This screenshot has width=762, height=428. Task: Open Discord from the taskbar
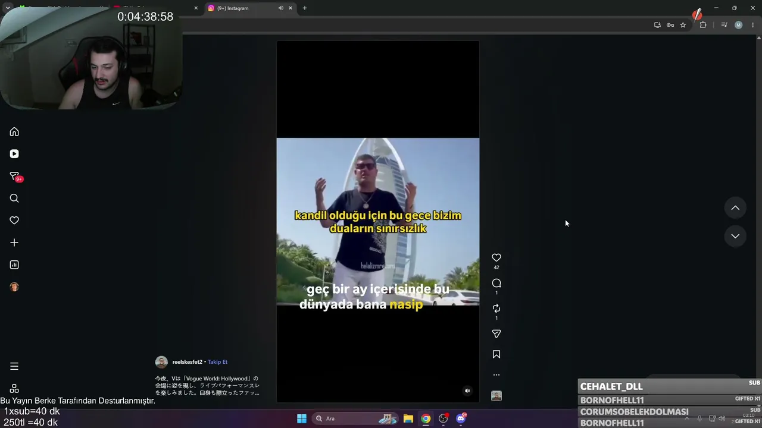[461, 418]
